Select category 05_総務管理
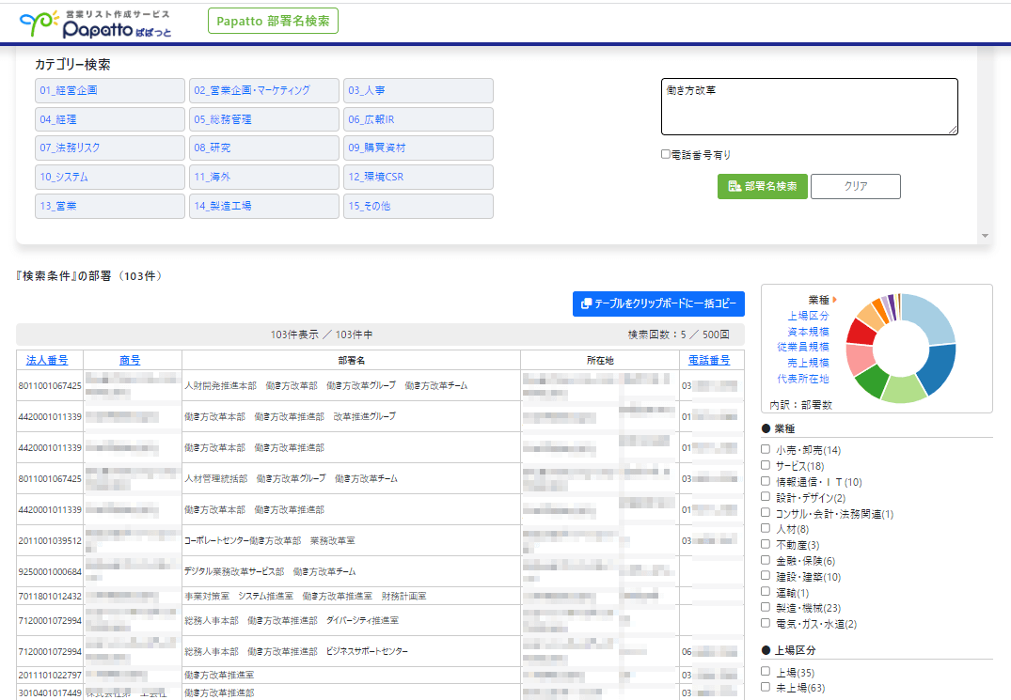This screenshot has height=700, width=1011. (x=263, y=119)
